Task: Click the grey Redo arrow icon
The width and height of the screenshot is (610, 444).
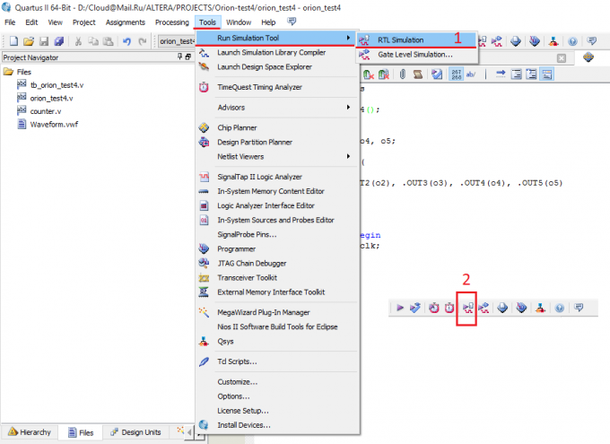Action: 143,41
